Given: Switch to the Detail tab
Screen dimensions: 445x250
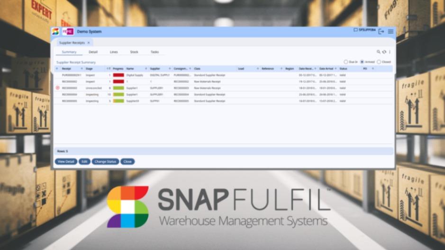Looking at the screenshot, I should (93, 52).
